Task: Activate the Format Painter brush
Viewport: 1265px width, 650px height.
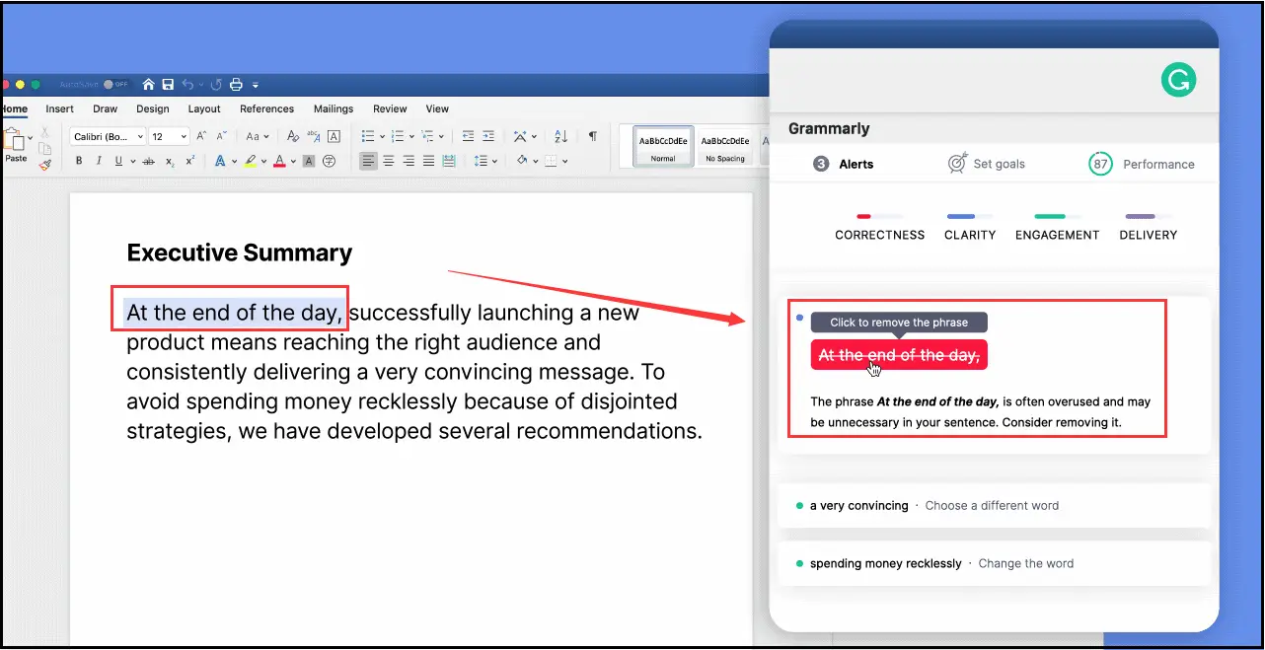Action: point(45,165)
